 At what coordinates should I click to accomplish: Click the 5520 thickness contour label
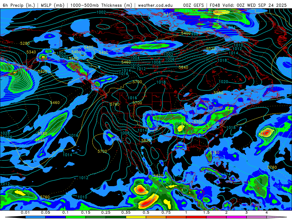[211, 49]
